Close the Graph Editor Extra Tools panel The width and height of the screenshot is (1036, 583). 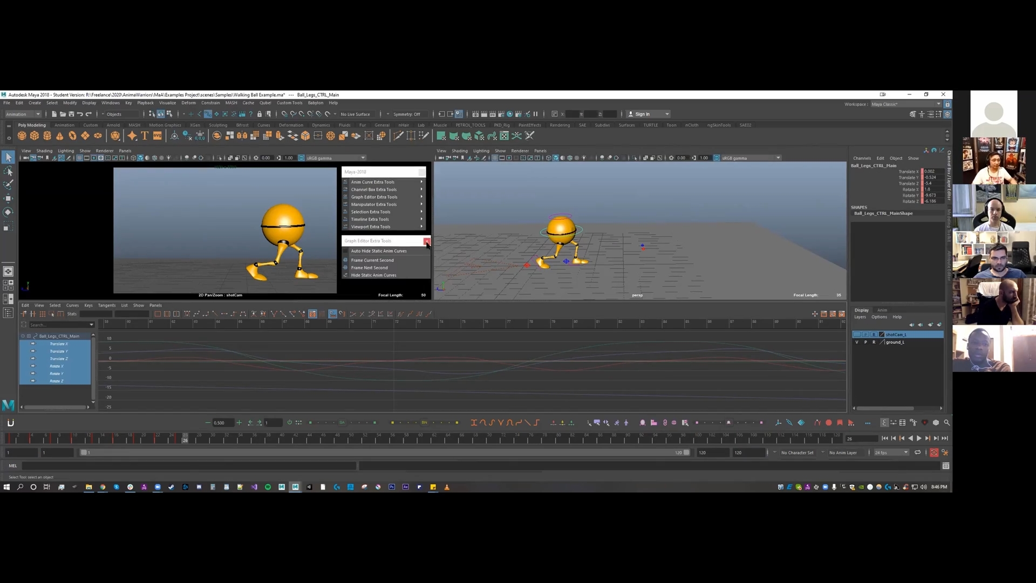[426, 241]
